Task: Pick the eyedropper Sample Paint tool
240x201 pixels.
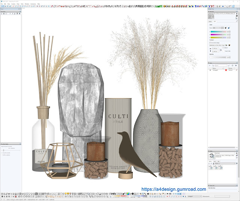Action: 237,21
